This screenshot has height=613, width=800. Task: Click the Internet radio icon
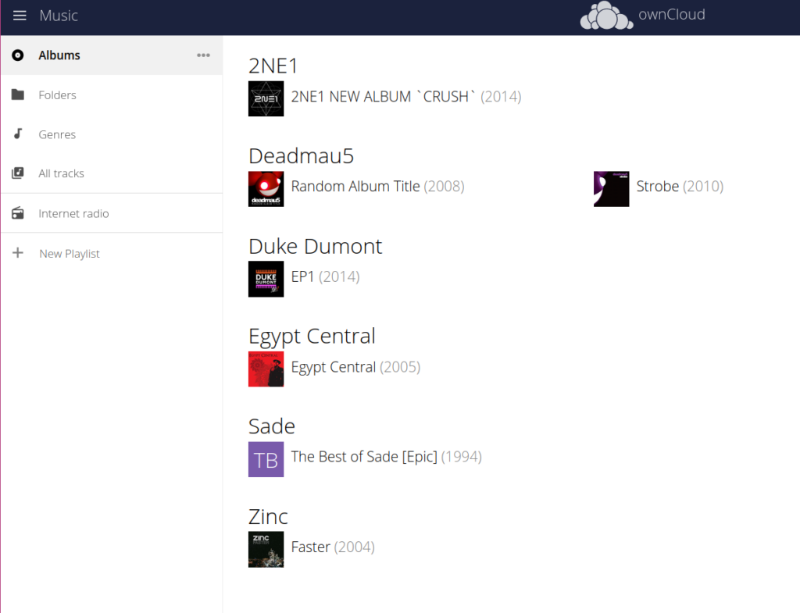(18, 212)
